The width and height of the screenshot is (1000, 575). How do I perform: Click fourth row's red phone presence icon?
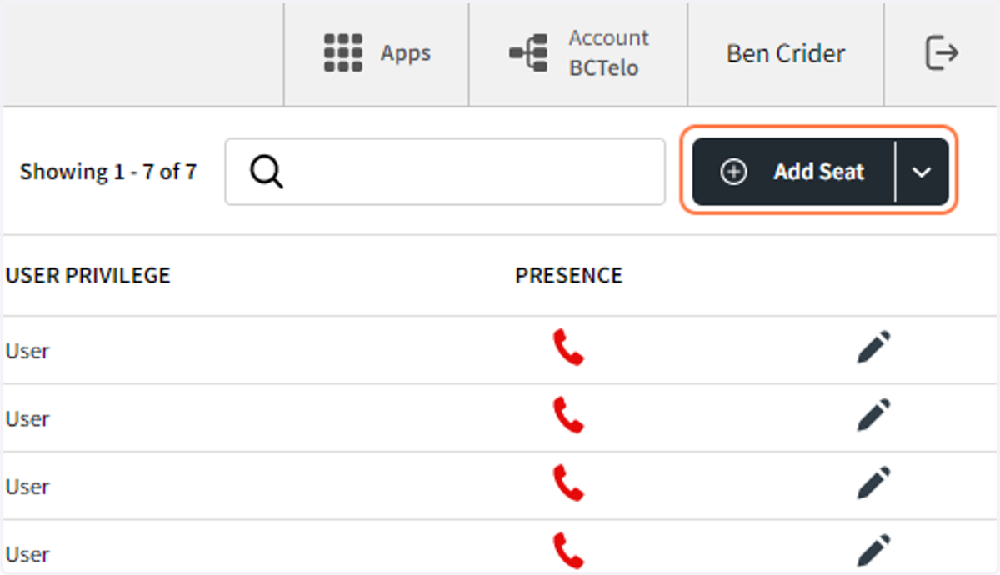568,551
